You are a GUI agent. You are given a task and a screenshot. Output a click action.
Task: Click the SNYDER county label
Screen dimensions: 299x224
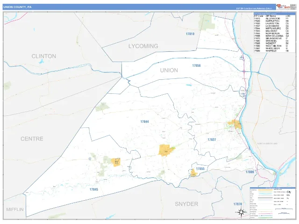[186, 204]
